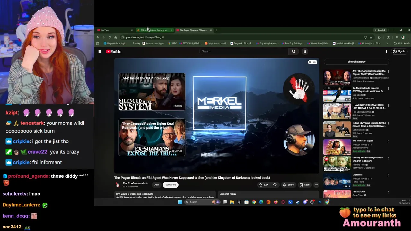Open options menu for Are Fallen Angels video
411x231 pixels.
tap(389, 71)
